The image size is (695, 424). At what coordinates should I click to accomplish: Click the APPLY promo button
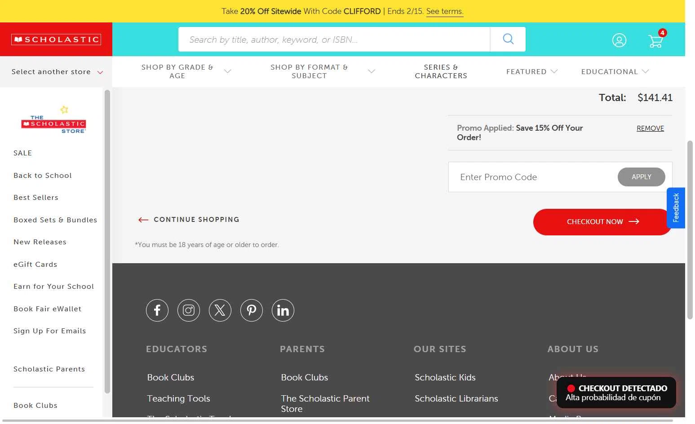coord(642,177)
